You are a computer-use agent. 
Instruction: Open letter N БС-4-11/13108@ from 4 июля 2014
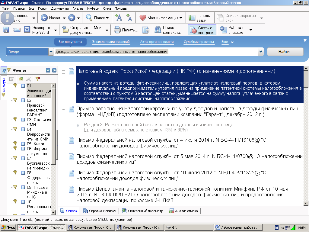tap(171, 143)
